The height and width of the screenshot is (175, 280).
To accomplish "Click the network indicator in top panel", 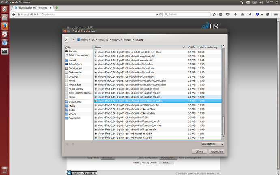I will click(241, 2).
